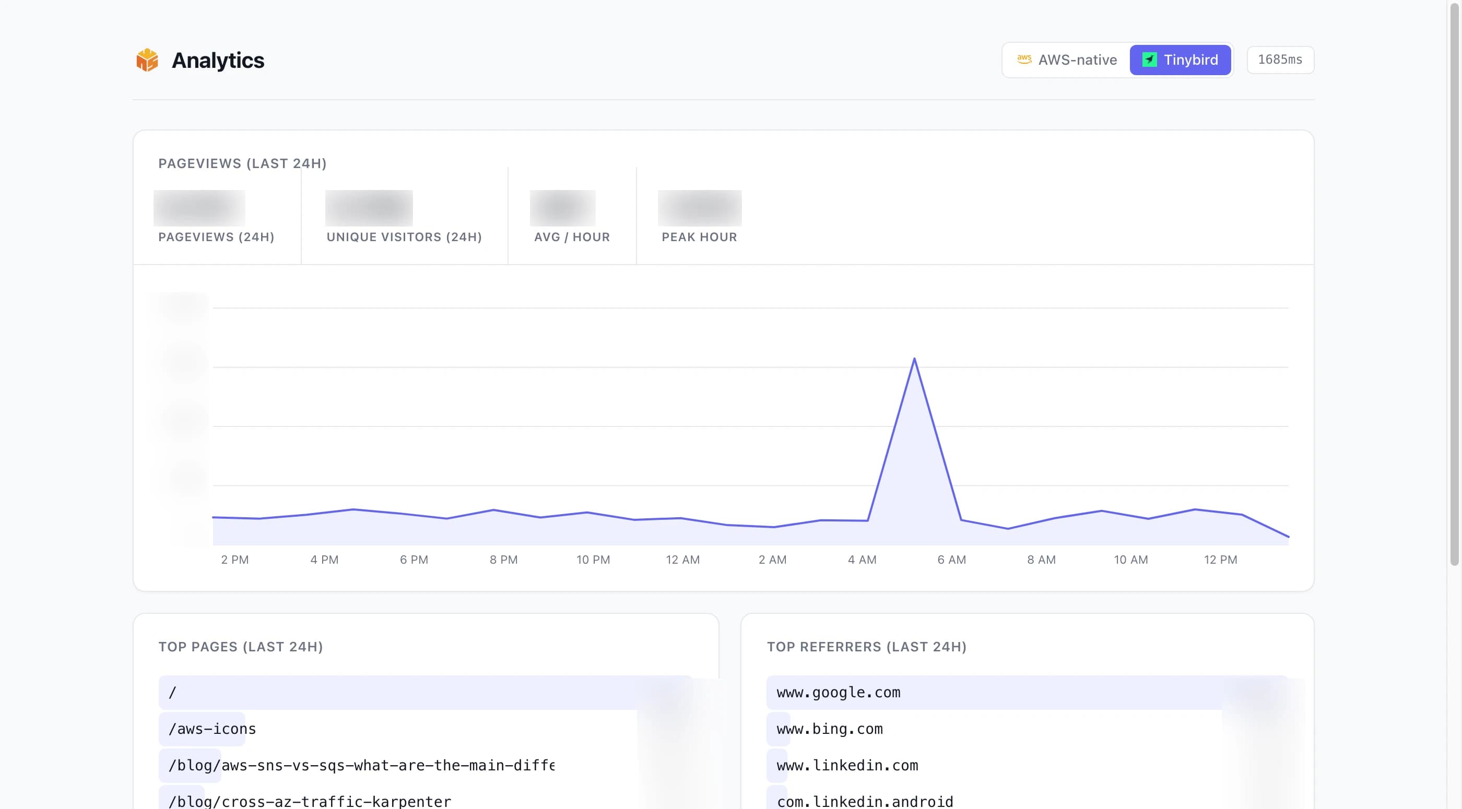Click the AVG / HOUR stat label
This screenshot has width=1462, height=809.
point(572,237)
